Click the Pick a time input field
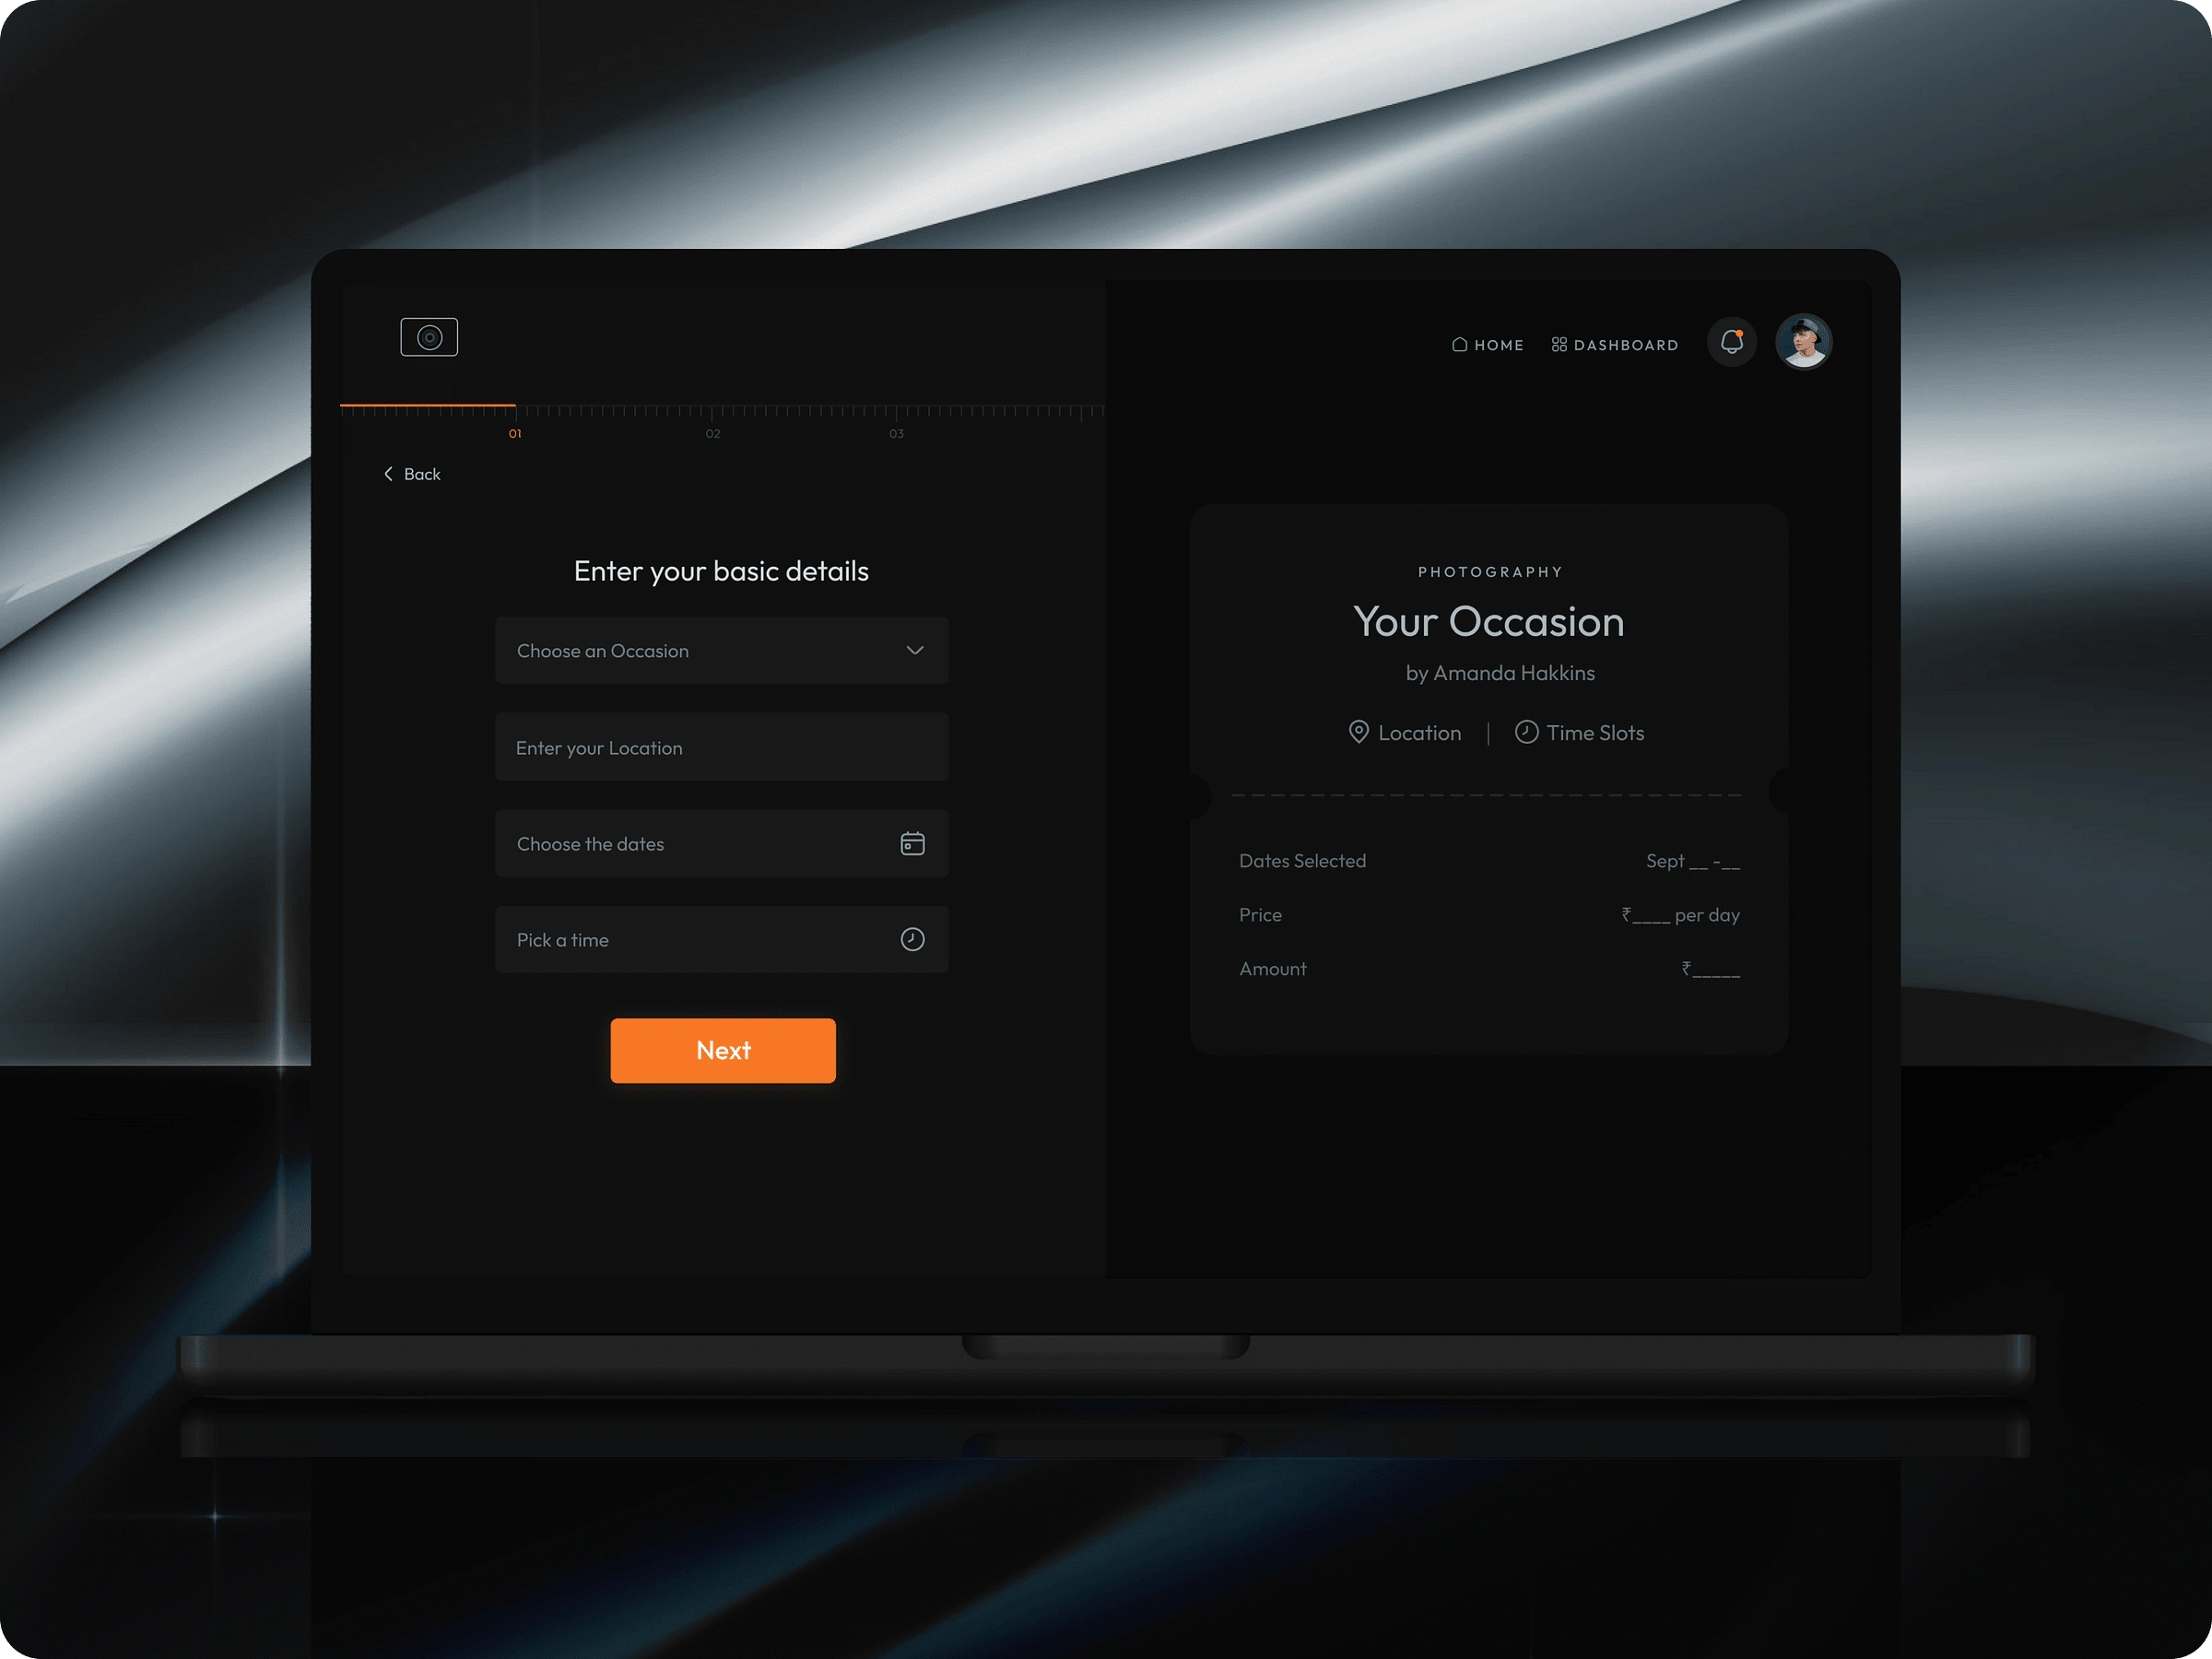 pyautogui.click(x=721, y=939)
